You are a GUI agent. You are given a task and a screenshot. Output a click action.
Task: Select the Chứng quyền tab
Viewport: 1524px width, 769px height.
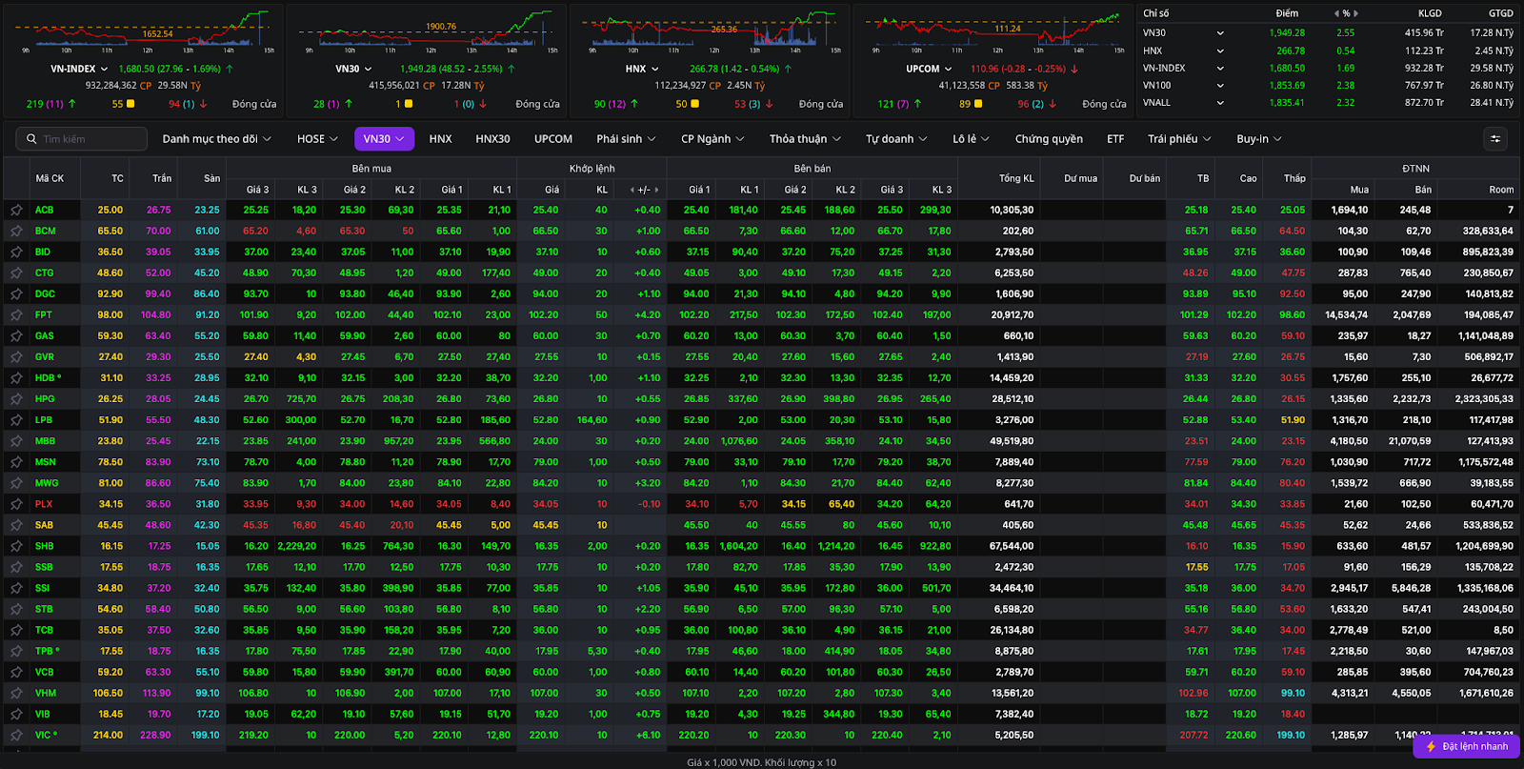pos(1049,139)
